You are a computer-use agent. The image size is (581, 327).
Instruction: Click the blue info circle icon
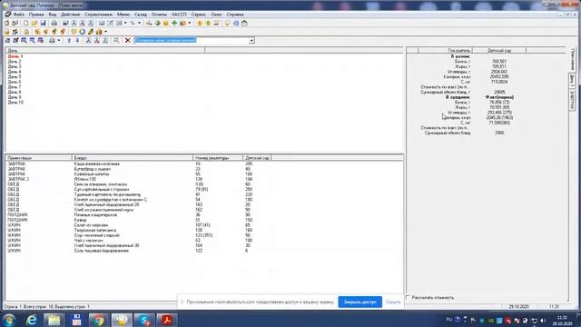tap(236, 23)
